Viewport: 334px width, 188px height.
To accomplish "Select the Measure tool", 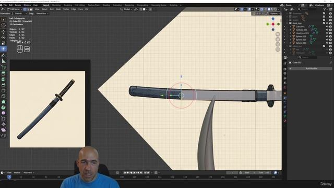I will [x=4, y=61].
